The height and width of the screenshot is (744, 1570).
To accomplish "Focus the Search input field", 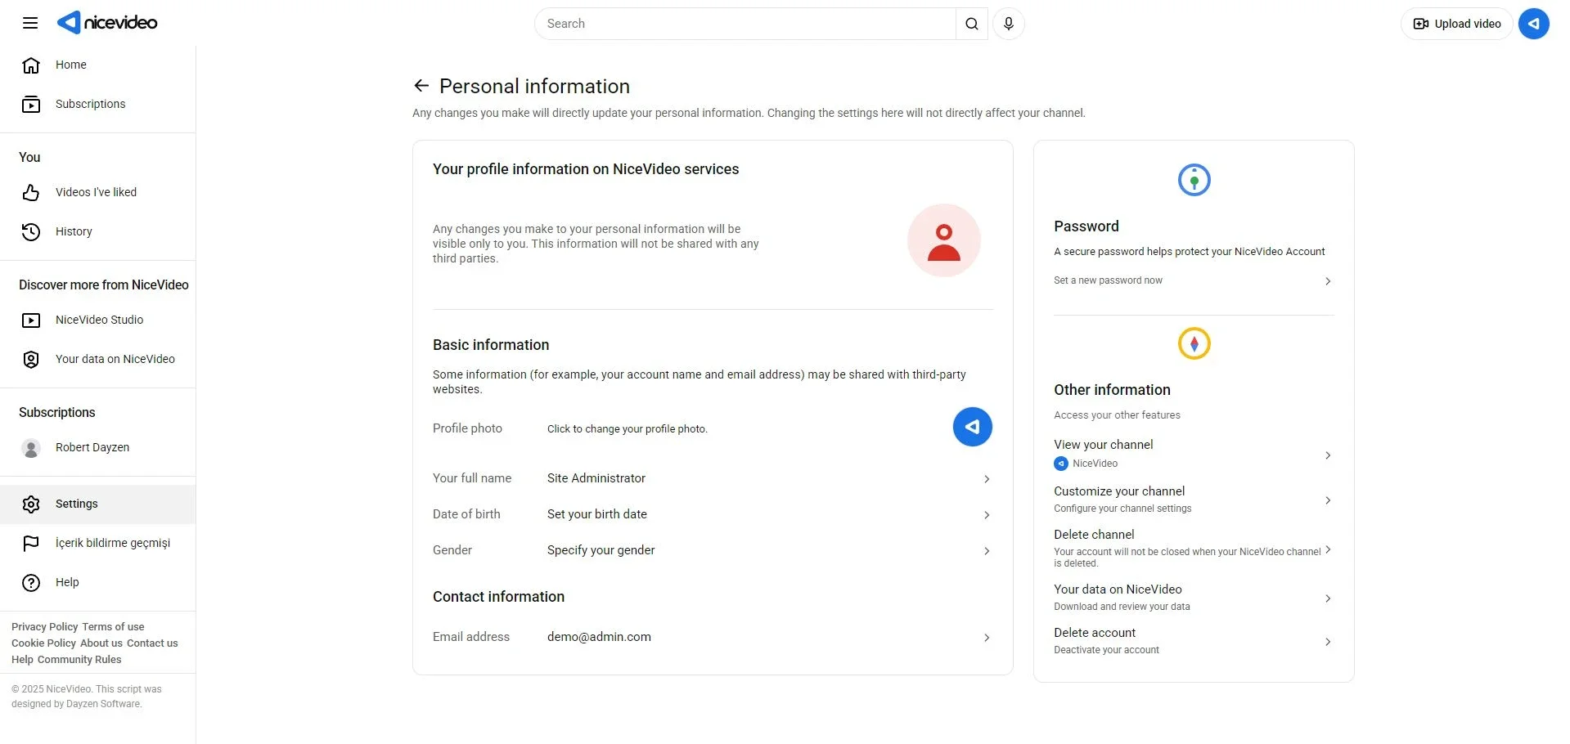I will coord(745,24).
